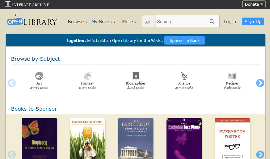Open the Open Library home logo
This screenshot has height=159, width=270.
pos(32,21)
